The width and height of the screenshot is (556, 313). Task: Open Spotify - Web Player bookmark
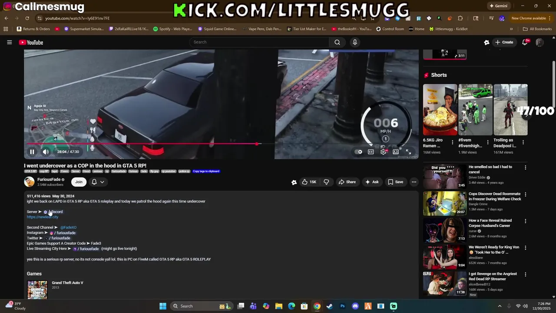click(x=172, y=29)
